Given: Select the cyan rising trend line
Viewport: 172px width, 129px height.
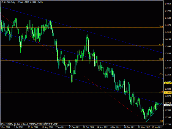Looking at the screenshot, I should (x=155, y=112).
